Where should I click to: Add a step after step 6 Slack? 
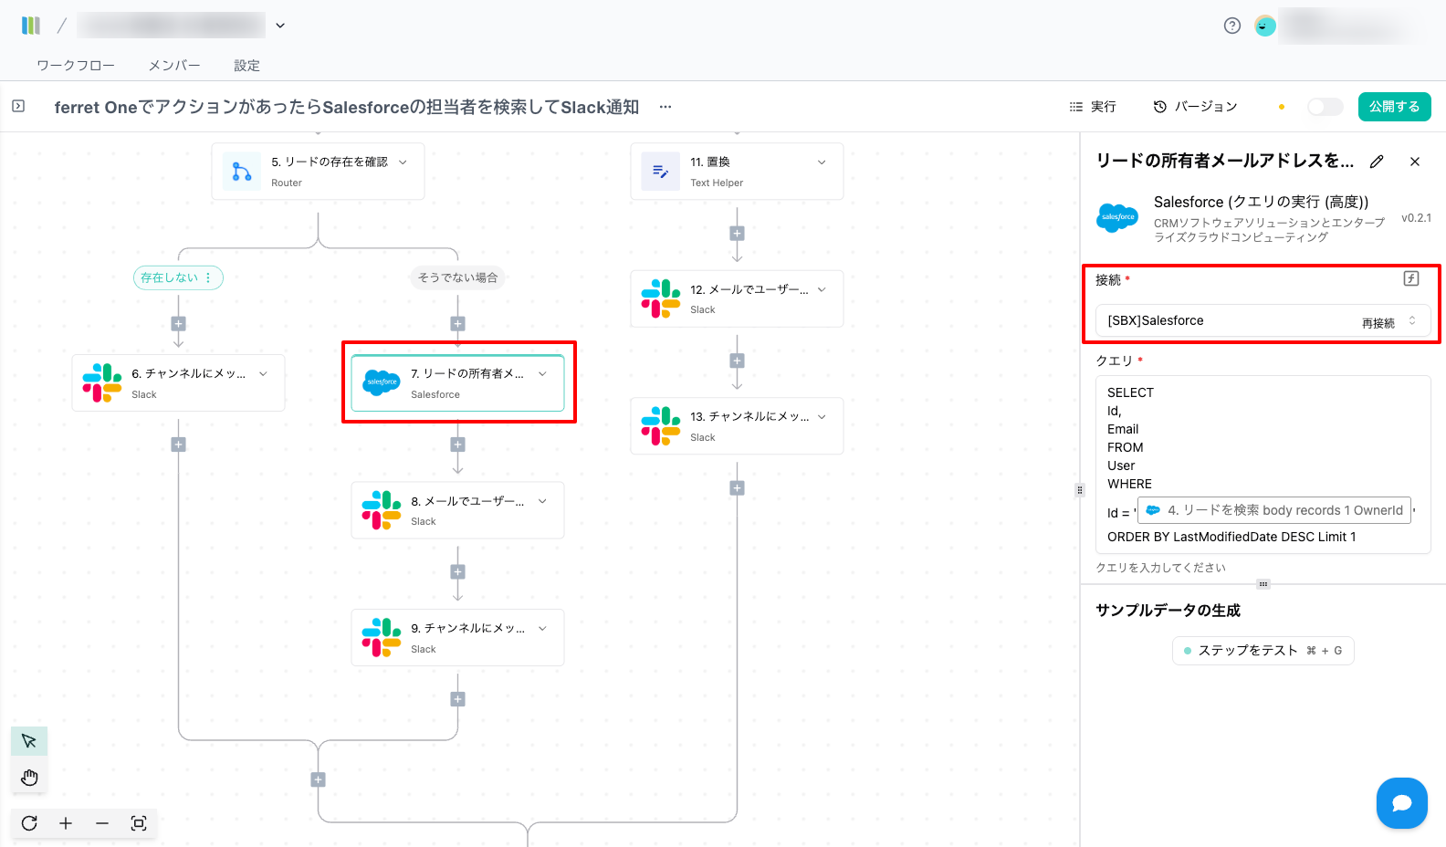pyautogui.click(x=179, y=444)
